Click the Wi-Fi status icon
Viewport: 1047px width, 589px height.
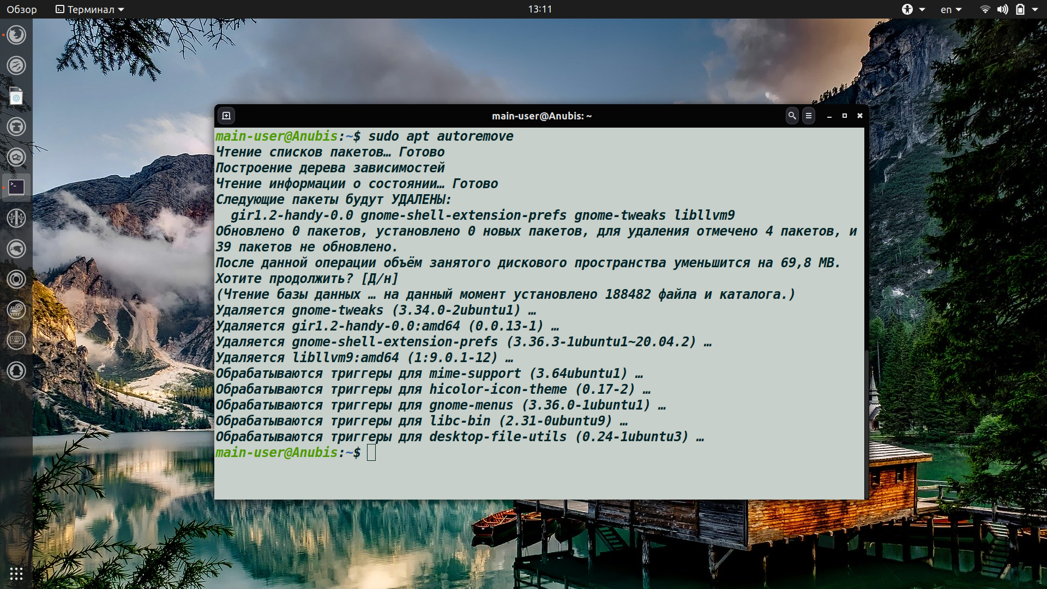tap(985, 9)
